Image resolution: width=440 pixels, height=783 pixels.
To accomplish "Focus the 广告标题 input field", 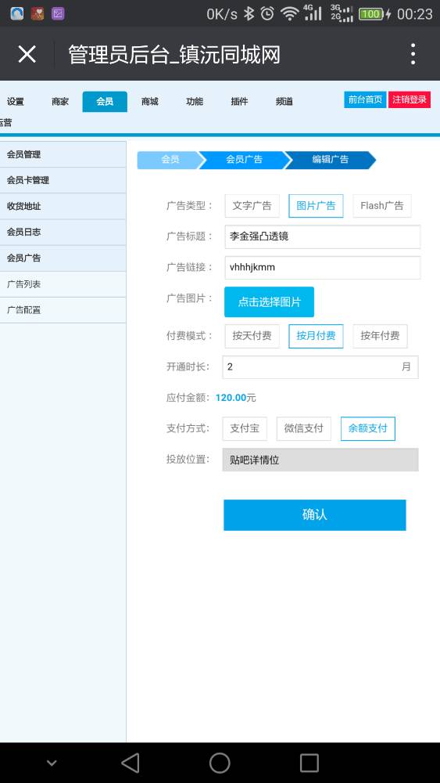I will pos(323,236).
